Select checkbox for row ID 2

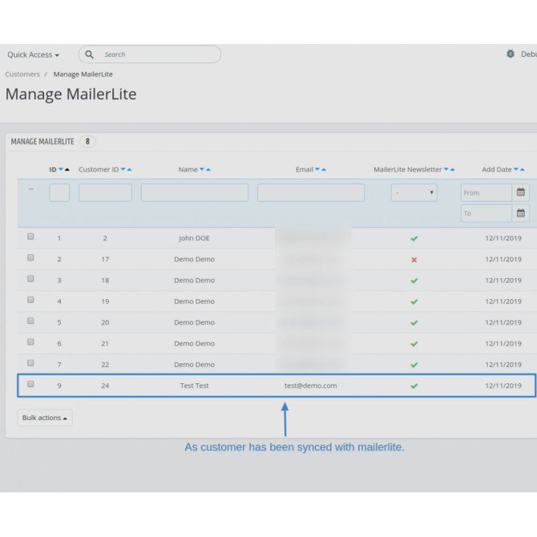click(30, 257)
